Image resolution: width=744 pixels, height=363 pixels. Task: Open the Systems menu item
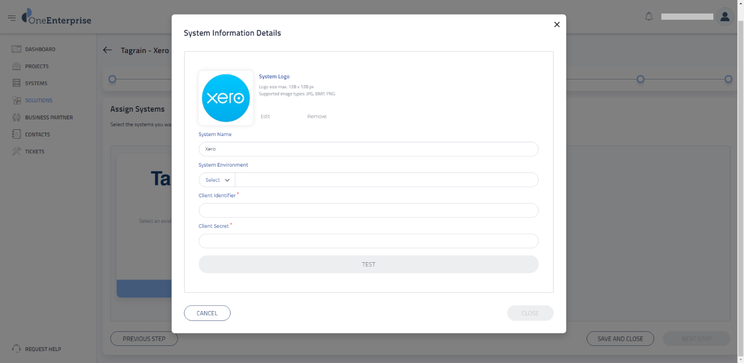tap(36, 83)
